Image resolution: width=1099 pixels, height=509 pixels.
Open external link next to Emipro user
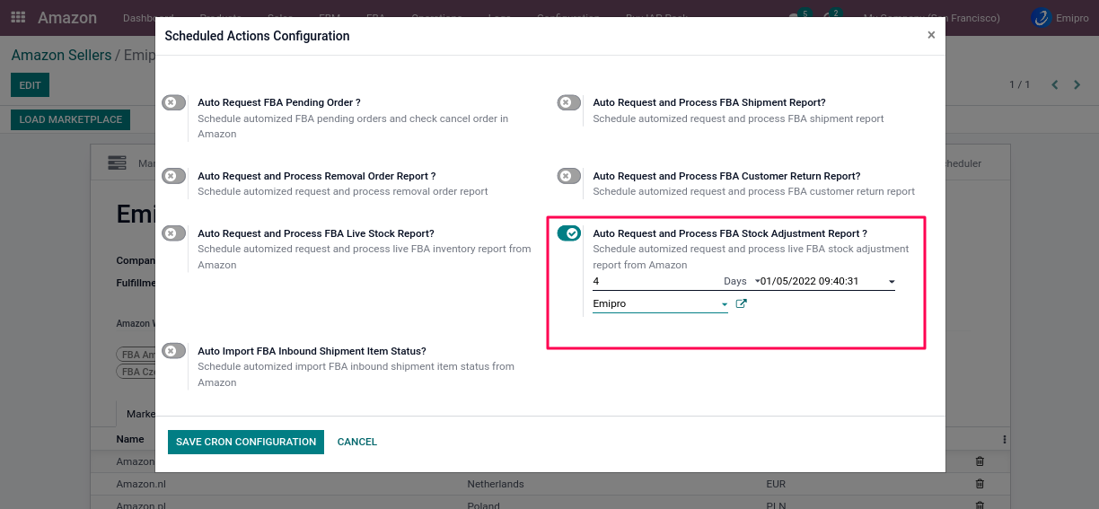click(741, 304)
